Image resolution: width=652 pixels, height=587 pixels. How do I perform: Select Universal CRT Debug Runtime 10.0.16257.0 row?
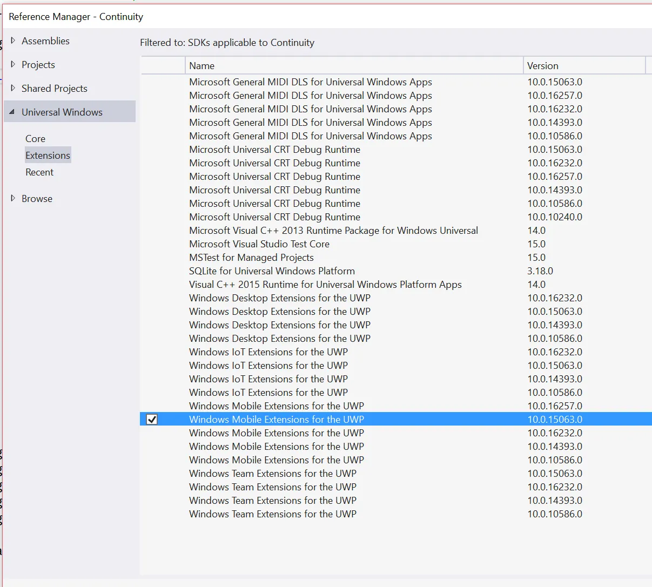(395, 177)
